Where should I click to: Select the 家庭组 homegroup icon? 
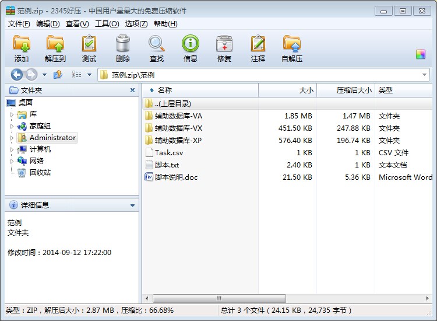22,126
